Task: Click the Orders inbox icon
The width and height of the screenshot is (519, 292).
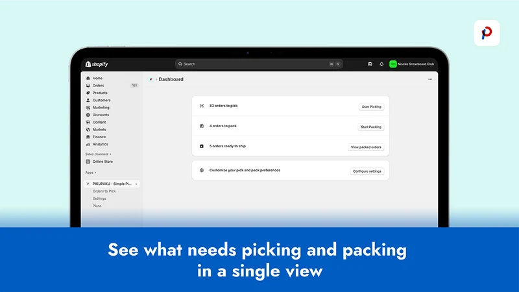Action: click(88, 86)
